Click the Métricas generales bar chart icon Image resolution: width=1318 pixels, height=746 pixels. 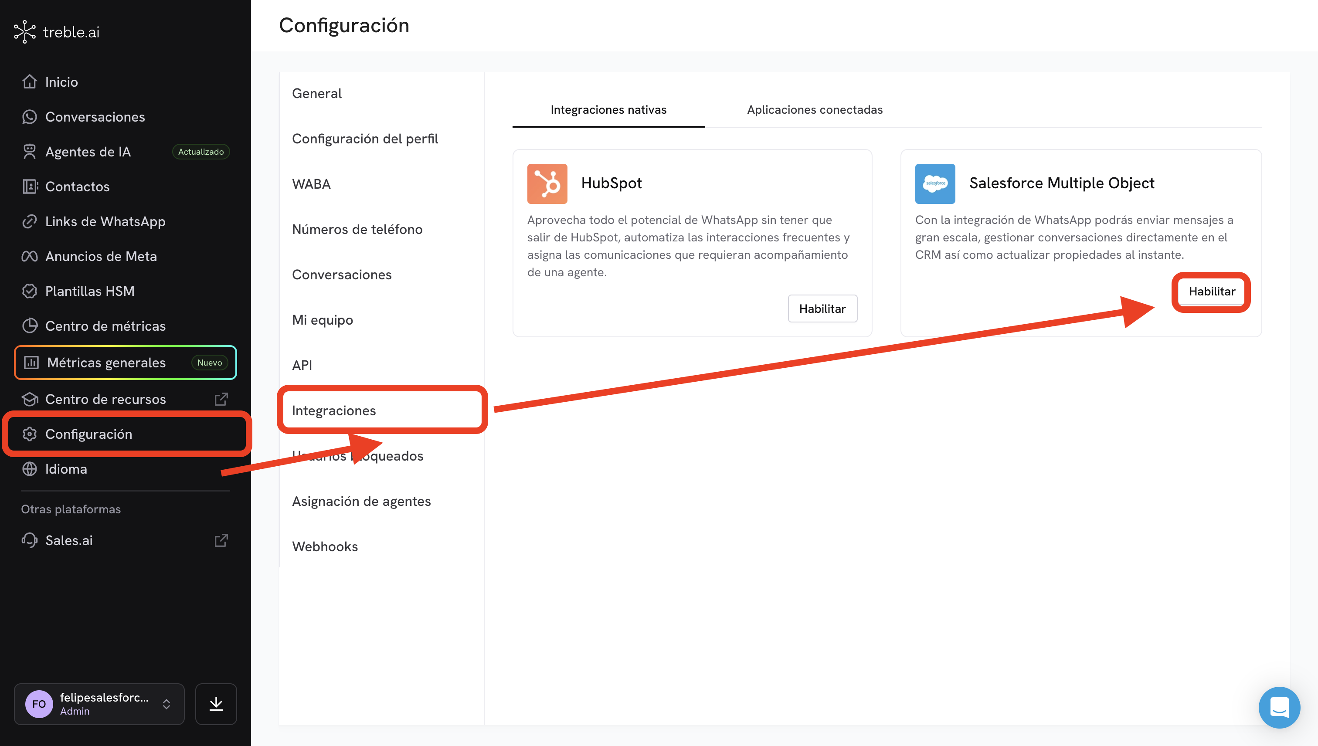pos(31,363)
